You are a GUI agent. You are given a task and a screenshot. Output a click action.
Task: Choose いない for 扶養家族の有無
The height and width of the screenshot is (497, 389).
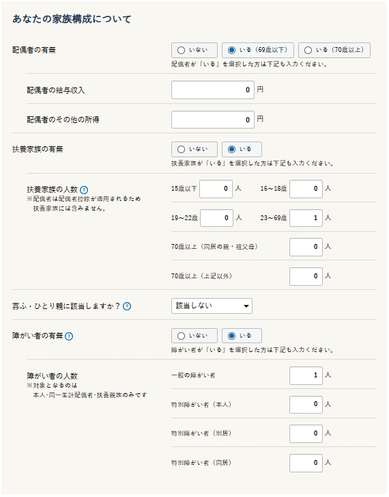[x=194, y=149]
